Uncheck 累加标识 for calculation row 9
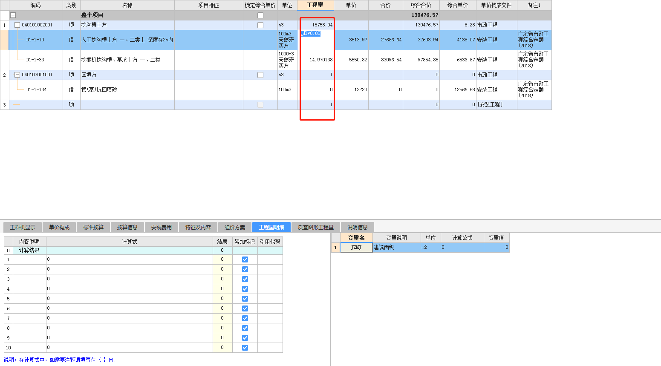 (245, 338)
